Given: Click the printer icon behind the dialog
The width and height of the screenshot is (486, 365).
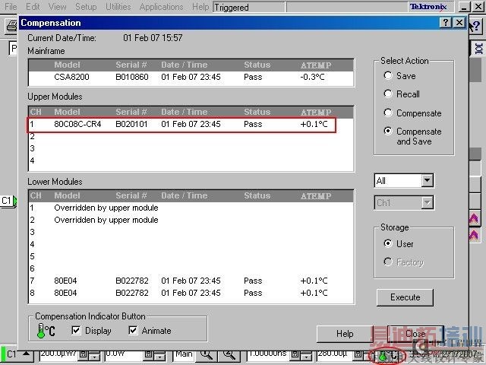Looking at the screenshot, I should 12,26.
